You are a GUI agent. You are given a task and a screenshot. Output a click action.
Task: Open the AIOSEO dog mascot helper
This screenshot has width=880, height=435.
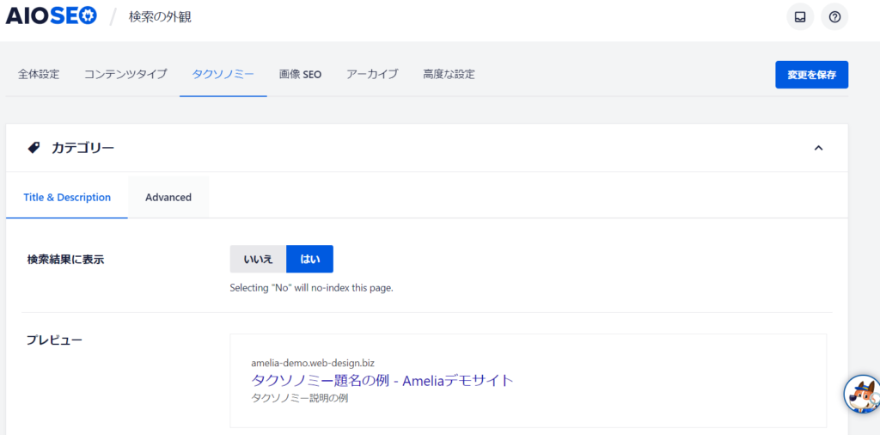pyautogui.click(x=862, y=394)
